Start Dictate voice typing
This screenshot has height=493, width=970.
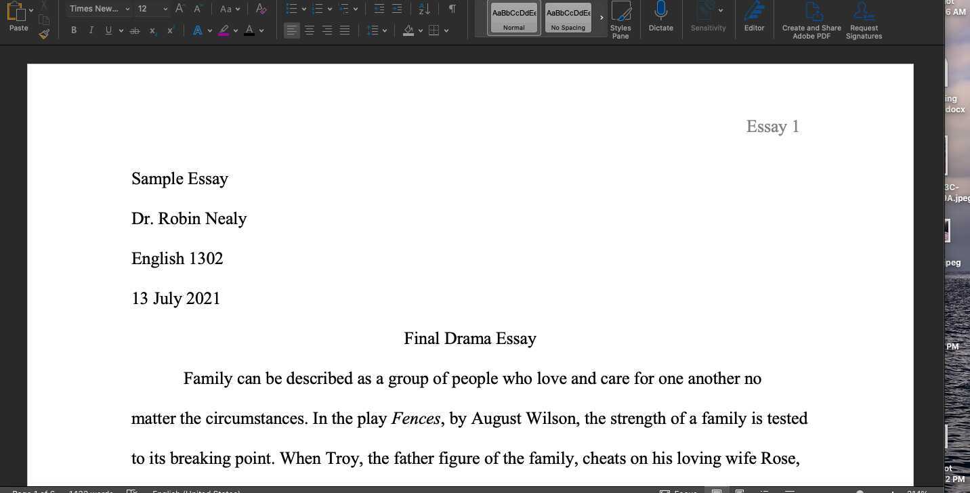660,21
